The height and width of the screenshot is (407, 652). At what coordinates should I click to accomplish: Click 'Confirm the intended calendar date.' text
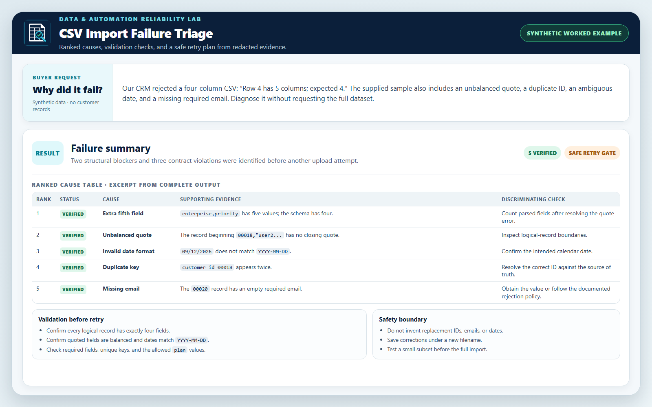(x=547, y=251)
